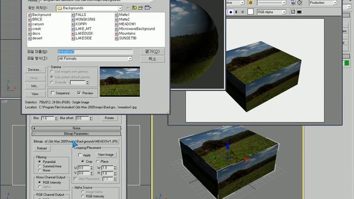
Task: Select RGB Intensity under Alpha Source
Action: click(83, 196)
